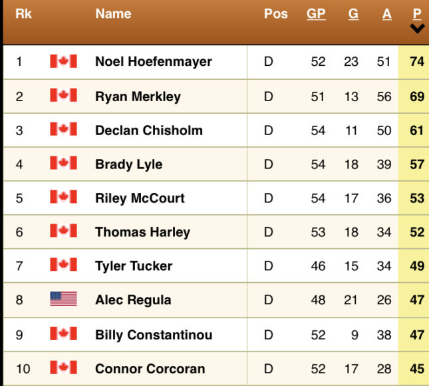Click the Canadian flag next to Declan Chisholm
This screenshot has height=386, width=429.
tap(63, 130)
